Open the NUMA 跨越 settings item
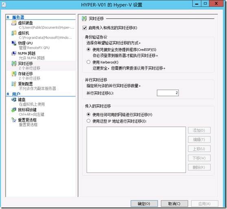The height and width of the screenshot is (209, 227). 41,55
